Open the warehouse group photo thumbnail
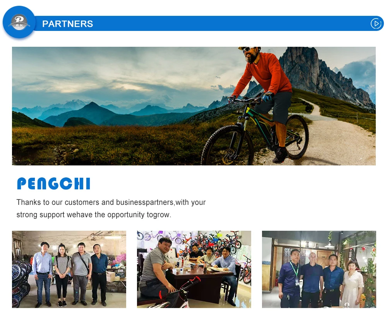The width and height of the screenshot is (387, 315). [69, 269]
